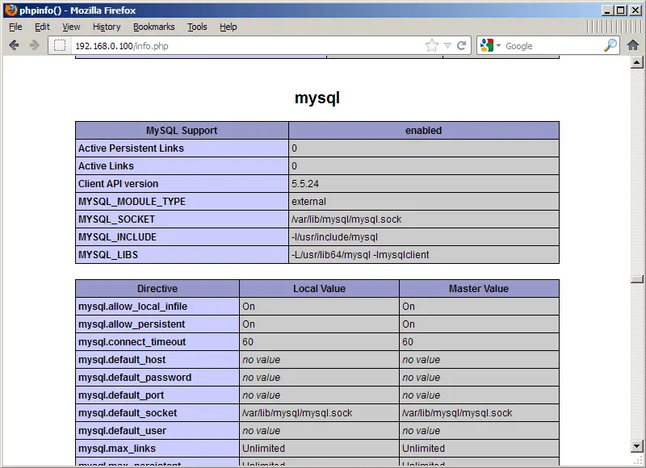Click mysql.allow_persistent Local Value 'On'
The height and width of the screenshot is (468, 646).
pos(249,324)
